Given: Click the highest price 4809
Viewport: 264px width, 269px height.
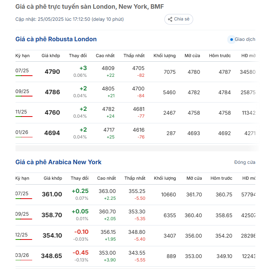Looking at the screenshot, I should 108,68.
